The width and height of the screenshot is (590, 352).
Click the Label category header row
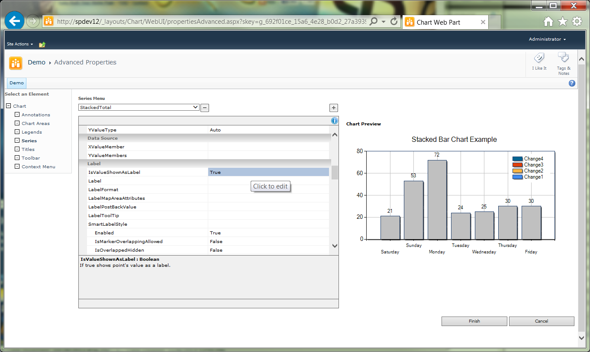204,163
